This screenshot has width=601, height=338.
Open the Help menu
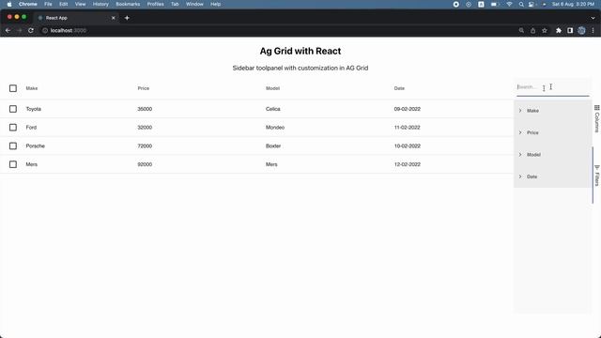click(x=215, y=4)
